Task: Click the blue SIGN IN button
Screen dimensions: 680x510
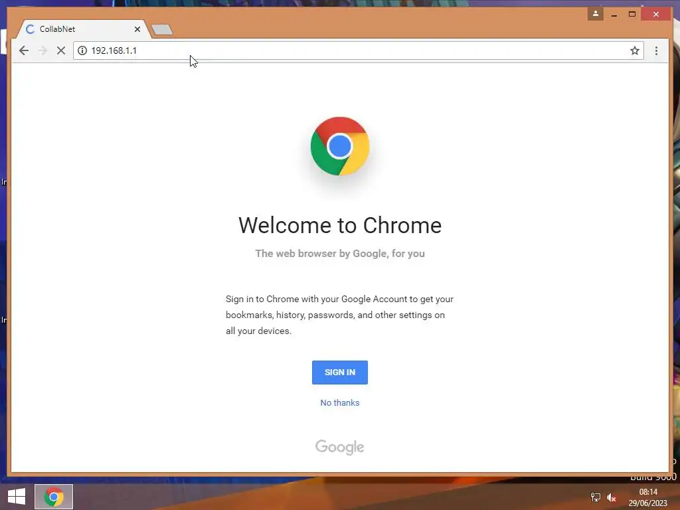Action: pos(340,373)
